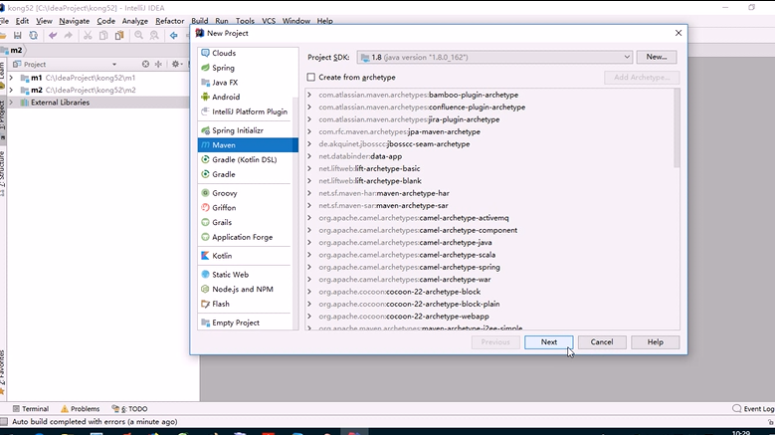The height and width of the screenshot is (435, 775).
Task: Open the Project SDK dropdown
Action: (x=494, y=58)
